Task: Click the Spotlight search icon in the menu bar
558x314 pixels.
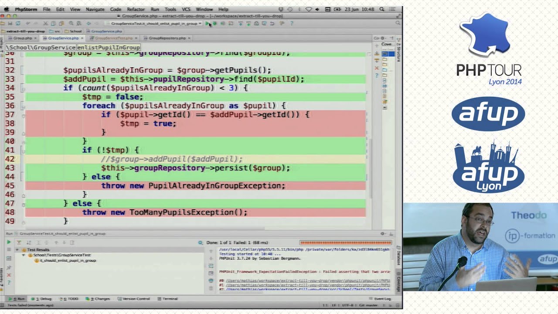Action: click(382, 9)
